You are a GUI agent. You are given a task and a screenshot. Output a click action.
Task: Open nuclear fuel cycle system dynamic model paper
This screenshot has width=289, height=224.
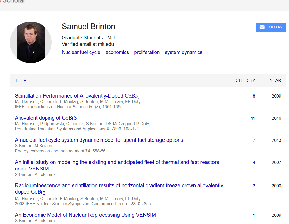point(99,140)
